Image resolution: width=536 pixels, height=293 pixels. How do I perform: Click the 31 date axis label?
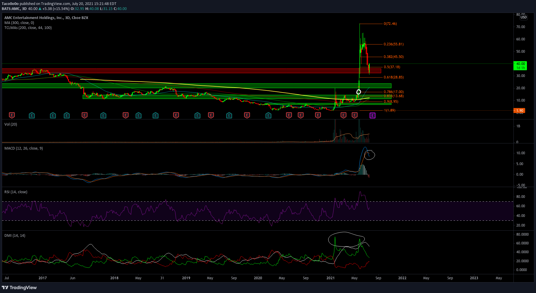[x=162, y=278]
